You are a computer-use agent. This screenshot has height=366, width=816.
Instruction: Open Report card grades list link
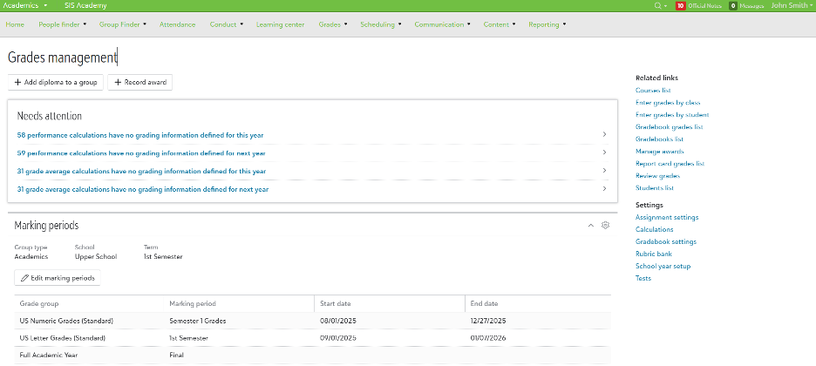pos(670,163)
